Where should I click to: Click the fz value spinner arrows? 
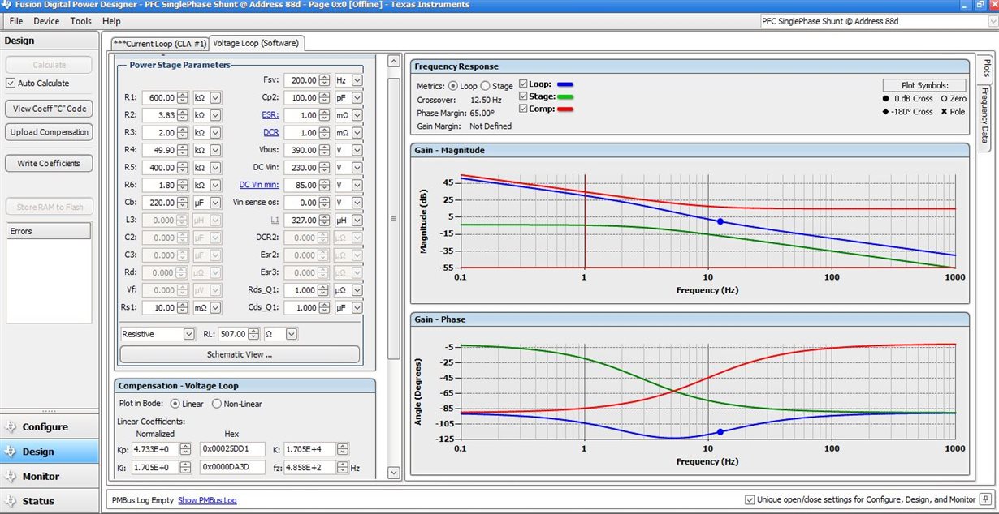tap(343, 468)
